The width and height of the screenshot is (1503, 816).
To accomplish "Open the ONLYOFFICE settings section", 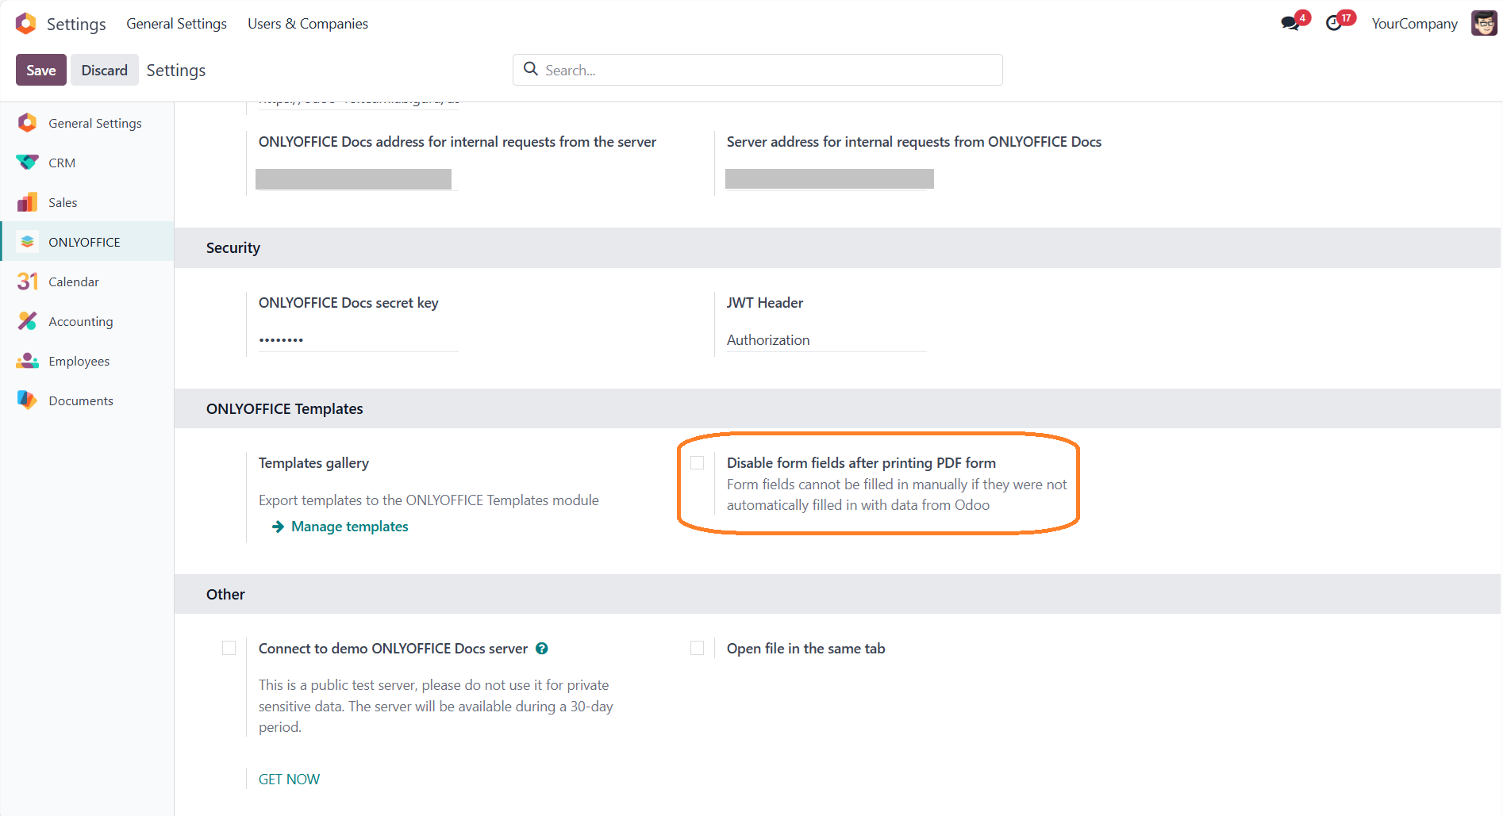I will [84, 241].
